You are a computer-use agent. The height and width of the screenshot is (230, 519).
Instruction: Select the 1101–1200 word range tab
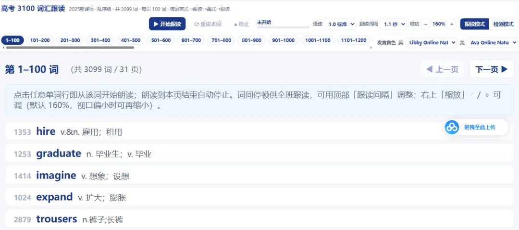354,40
